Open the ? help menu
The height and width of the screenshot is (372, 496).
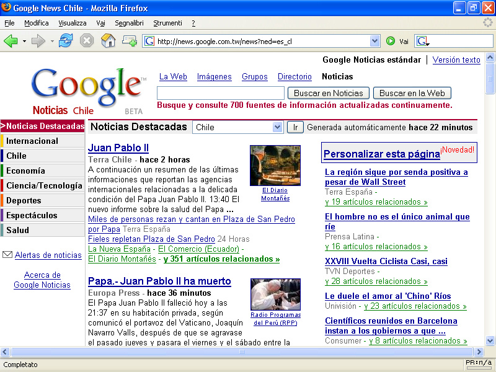193,23
